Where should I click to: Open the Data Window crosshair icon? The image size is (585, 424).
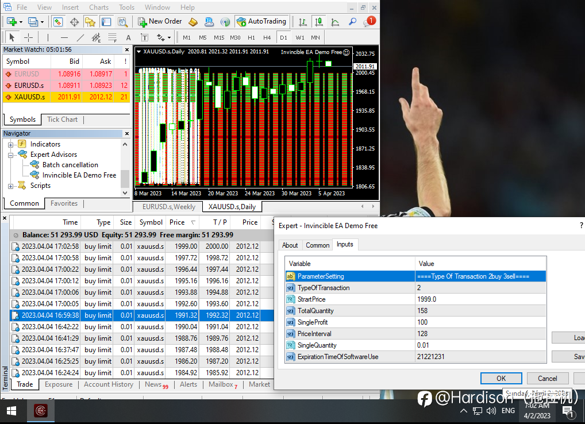click(x=74, y=22)
